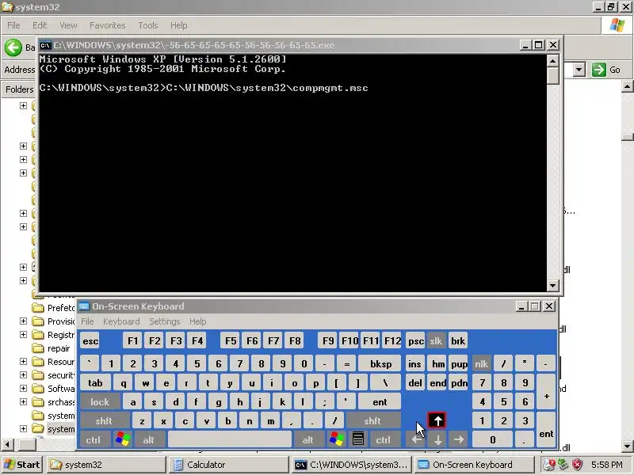Click the On-Screen Keyboard title bar icon
The image size is (634, 475).
tap(84, 306)
